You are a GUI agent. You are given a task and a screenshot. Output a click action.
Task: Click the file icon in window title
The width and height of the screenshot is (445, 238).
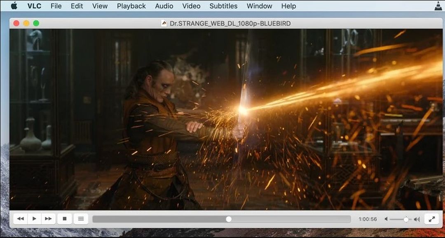click(x=164, y=23)
